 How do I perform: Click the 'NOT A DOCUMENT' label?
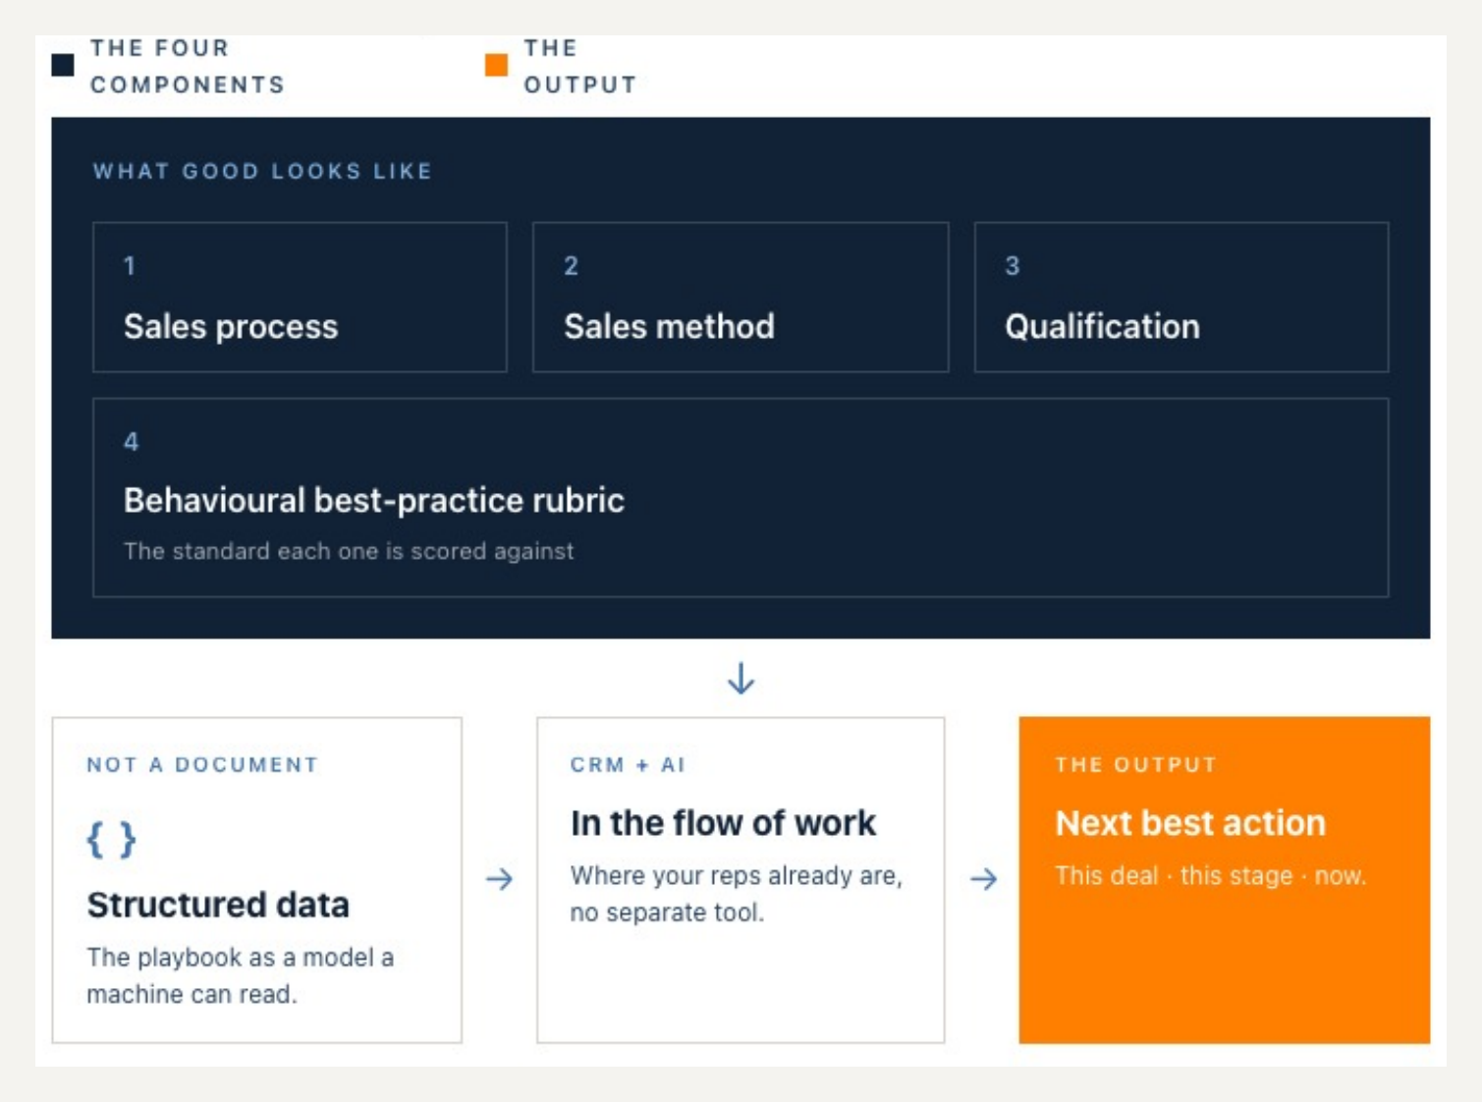202,765
